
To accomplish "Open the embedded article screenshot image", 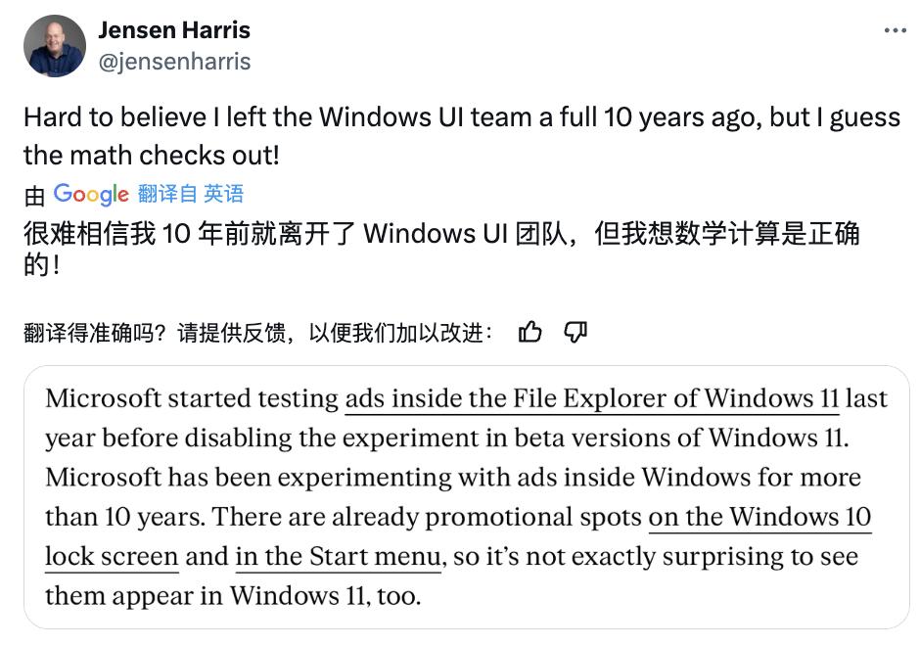I will 467,497.
